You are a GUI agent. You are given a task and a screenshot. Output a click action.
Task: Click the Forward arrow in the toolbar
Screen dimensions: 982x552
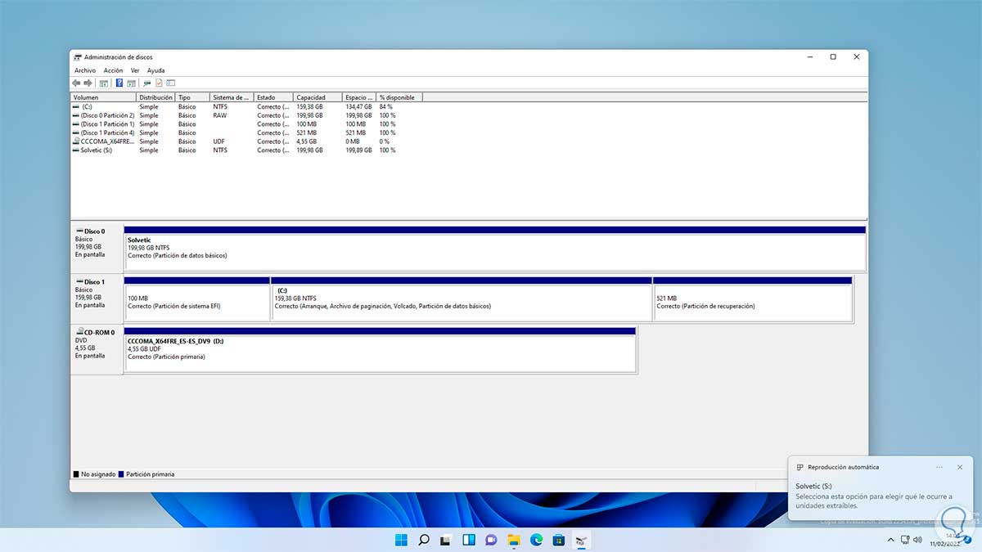[x=88, y=83]
